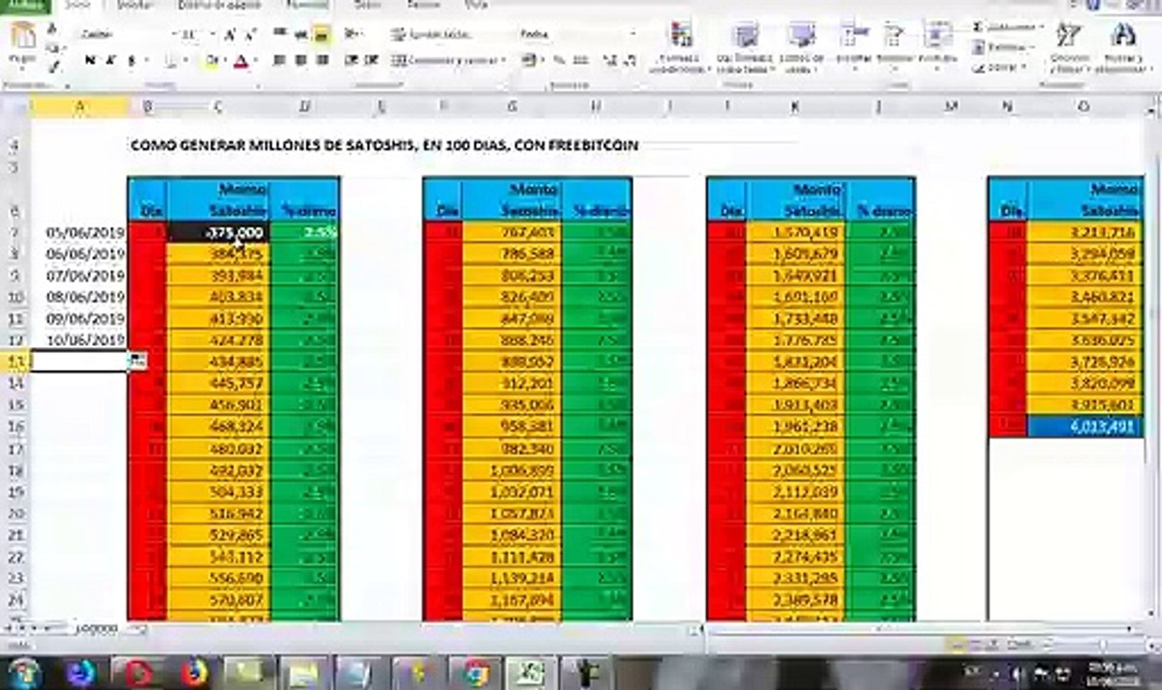Toggle highlighted bottom alignment button
The width and height of the screenshot is (1162, 690).
click(321, 34)
